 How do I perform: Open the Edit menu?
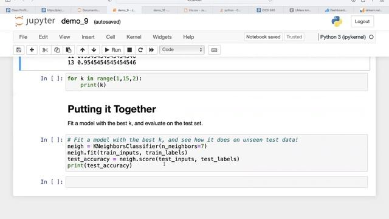click(x=43, y=37)
